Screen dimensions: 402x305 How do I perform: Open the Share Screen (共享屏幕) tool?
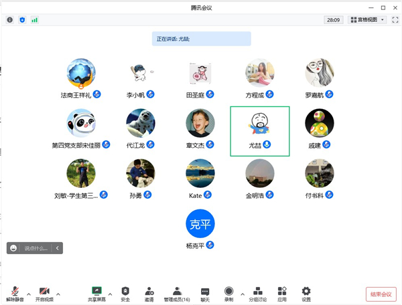pos(96,294)
